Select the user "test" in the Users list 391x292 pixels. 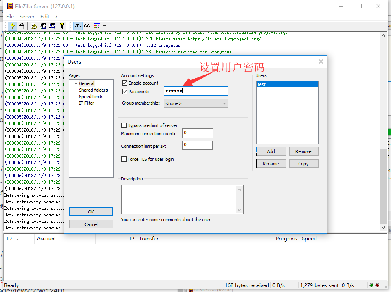point(287,84)
